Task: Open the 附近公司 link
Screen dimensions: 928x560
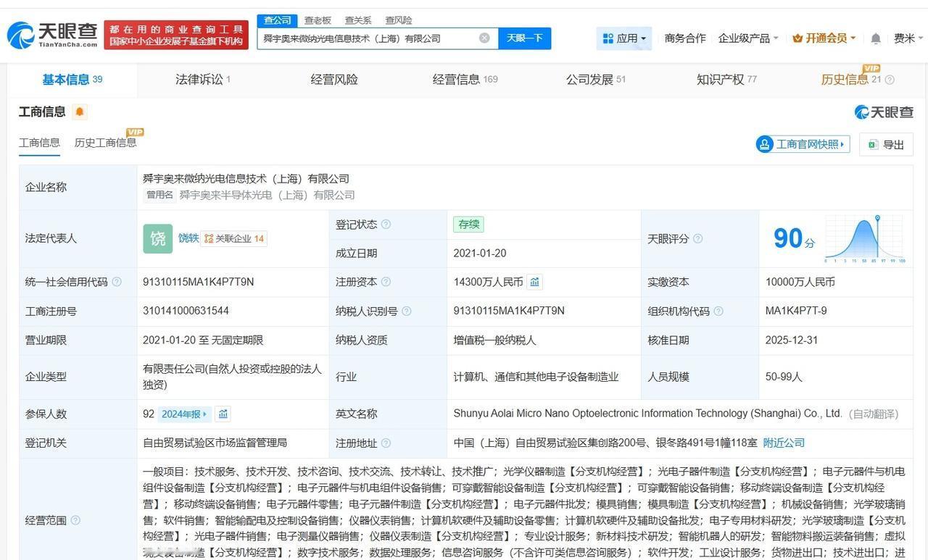Action: click(x=784, y=443)
